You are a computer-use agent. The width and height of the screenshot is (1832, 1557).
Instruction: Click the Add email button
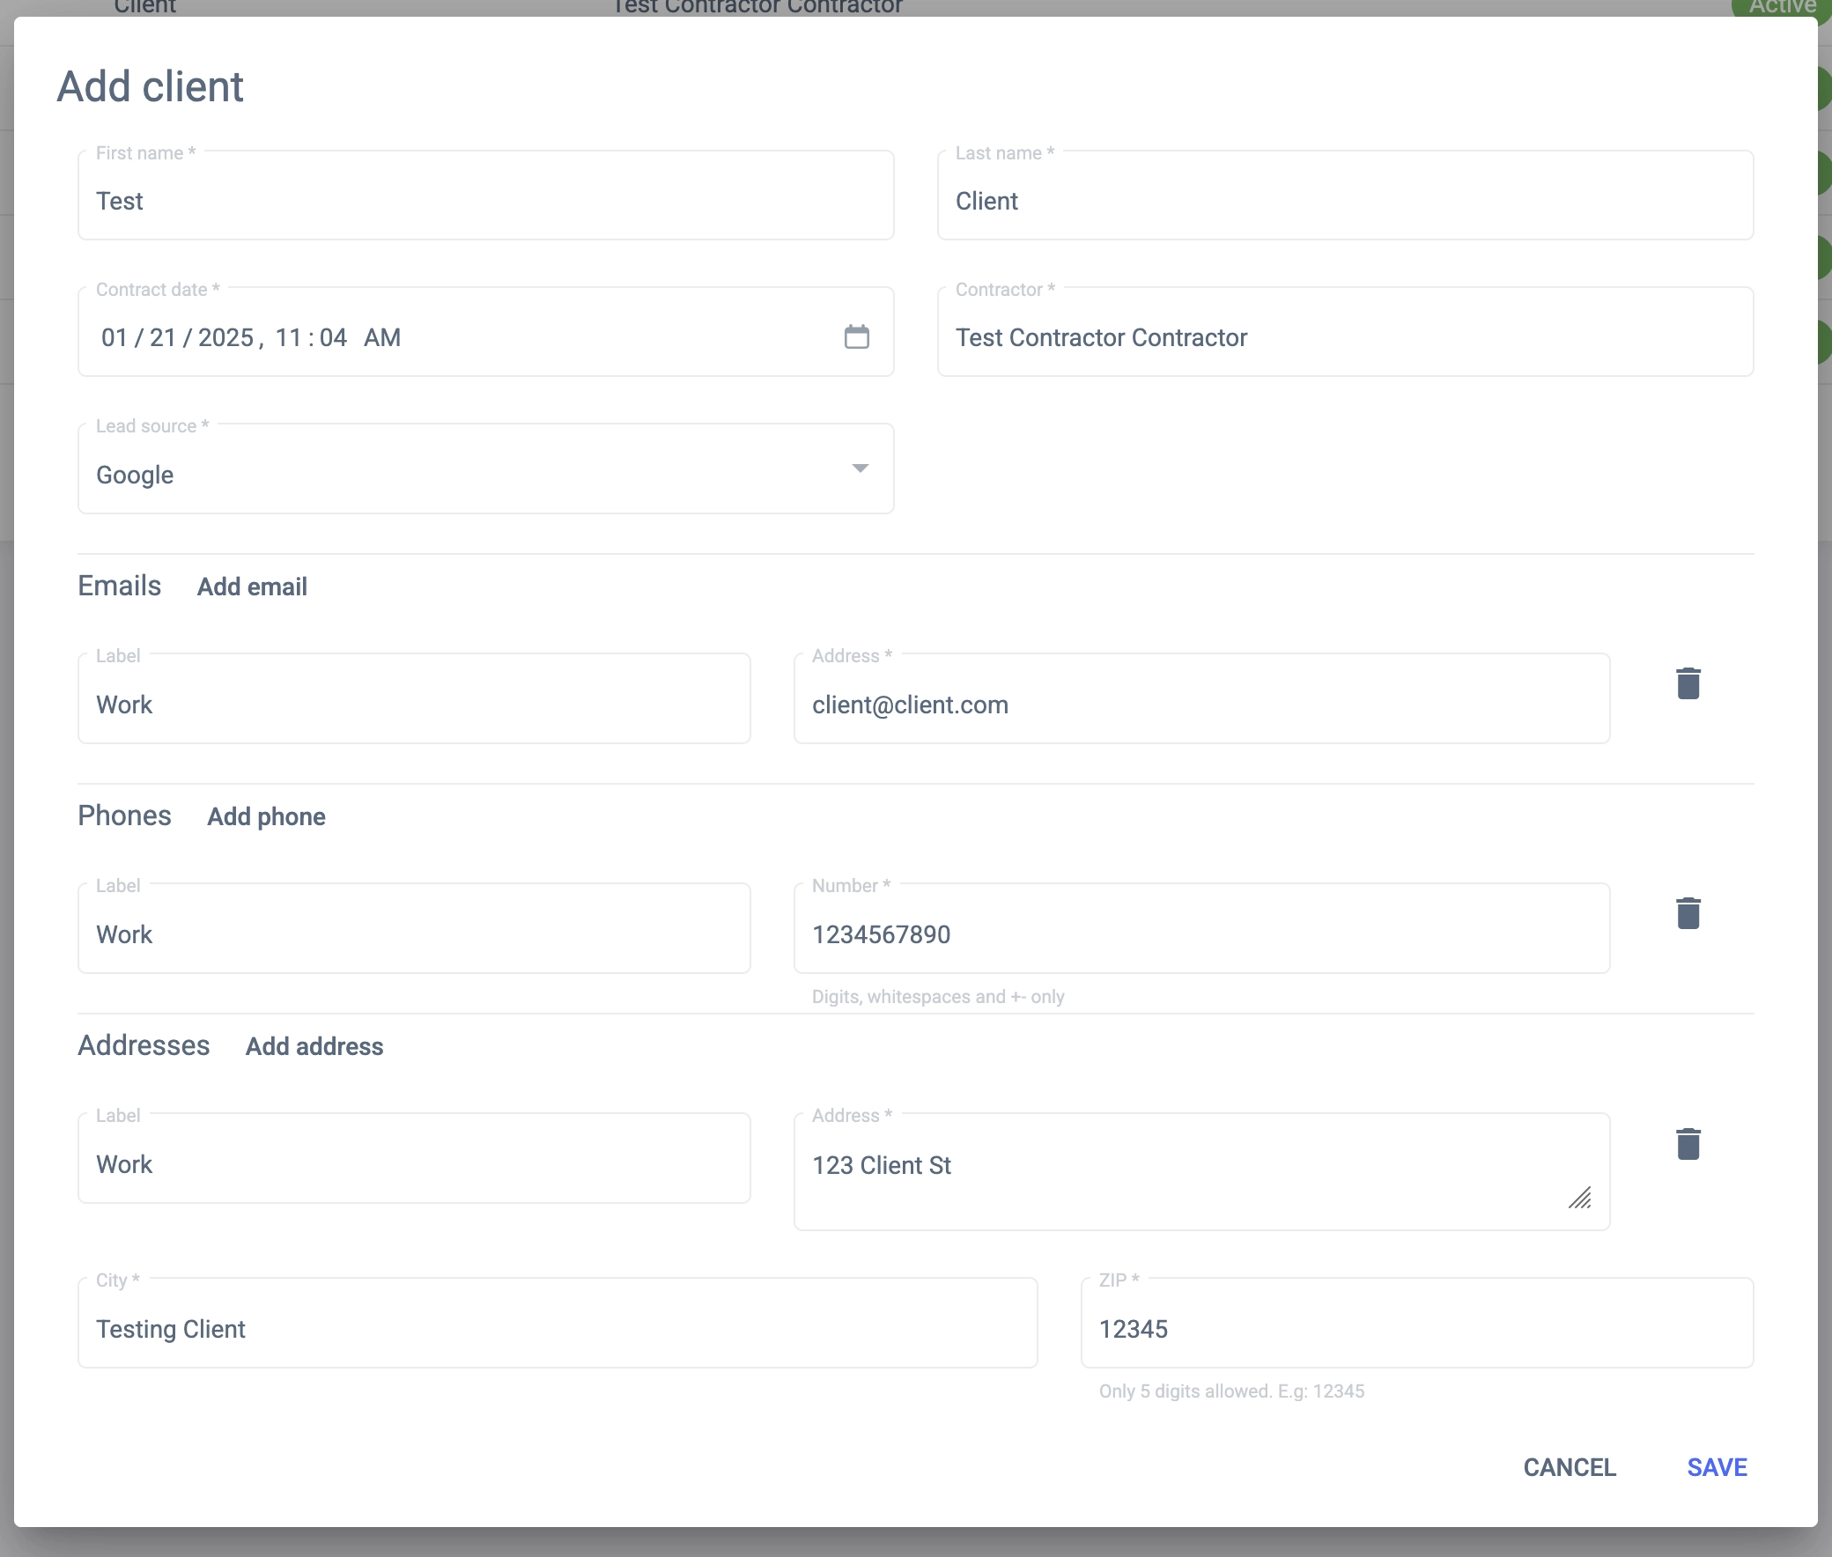(x=252, y=587)
